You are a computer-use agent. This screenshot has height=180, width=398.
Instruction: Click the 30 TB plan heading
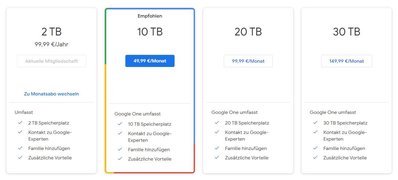pos(346,32)
